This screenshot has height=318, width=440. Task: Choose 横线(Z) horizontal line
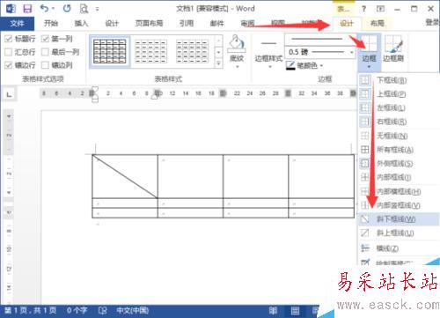tap(399, 248)
